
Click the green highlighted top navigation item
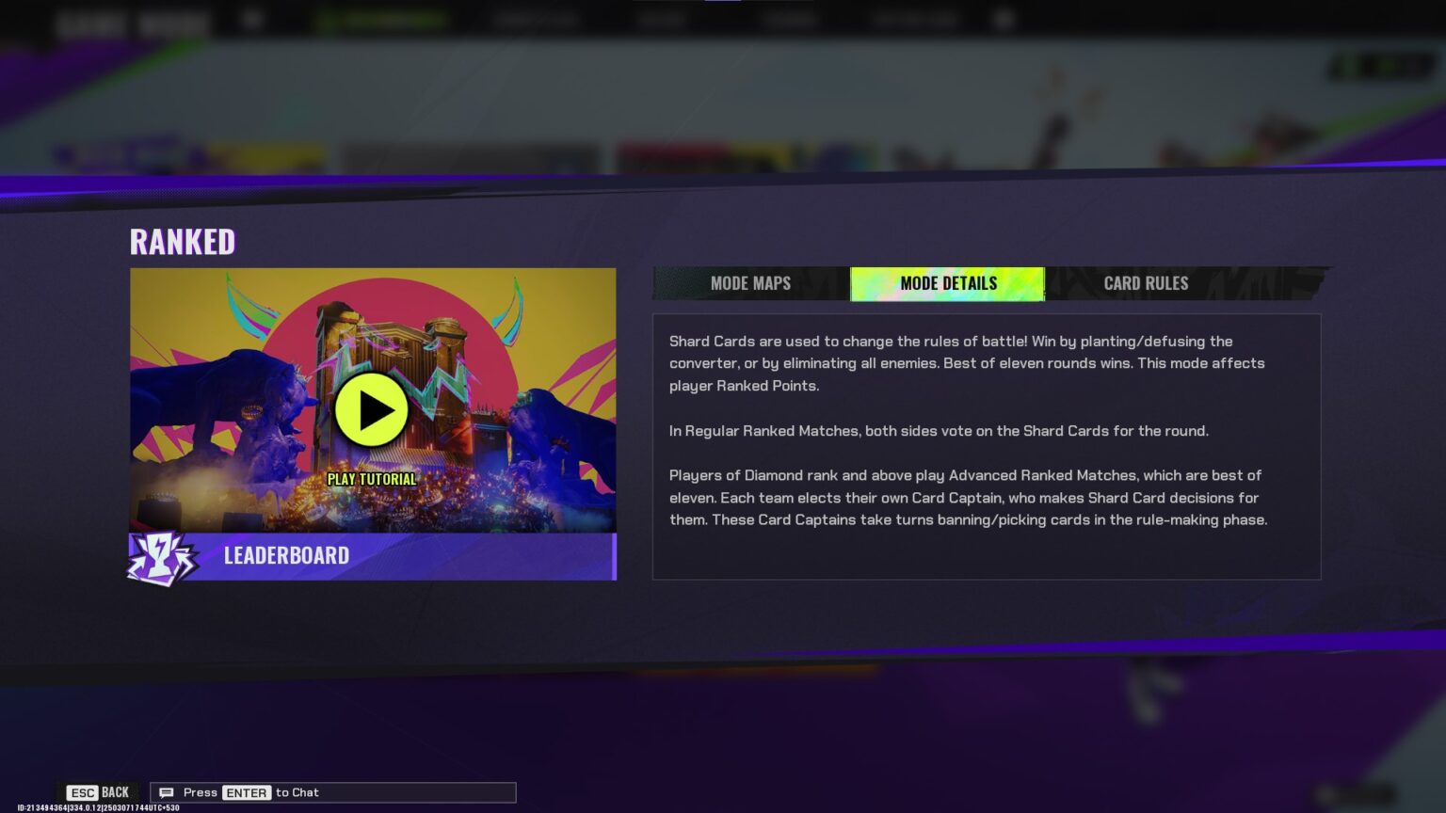point(381,21)
